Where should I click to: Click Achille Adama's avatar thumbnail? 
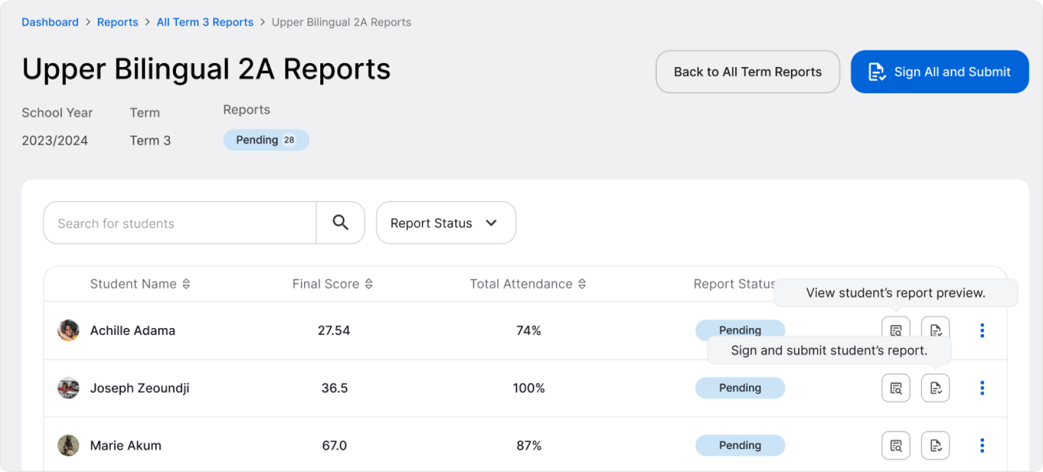[68, 331]
